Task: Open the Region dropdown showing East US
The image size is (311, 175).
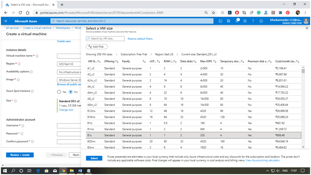Action: tap(69, 64)
